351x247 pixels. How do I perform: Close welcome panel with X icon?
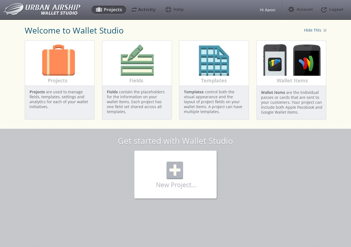[x=325, y=30]
